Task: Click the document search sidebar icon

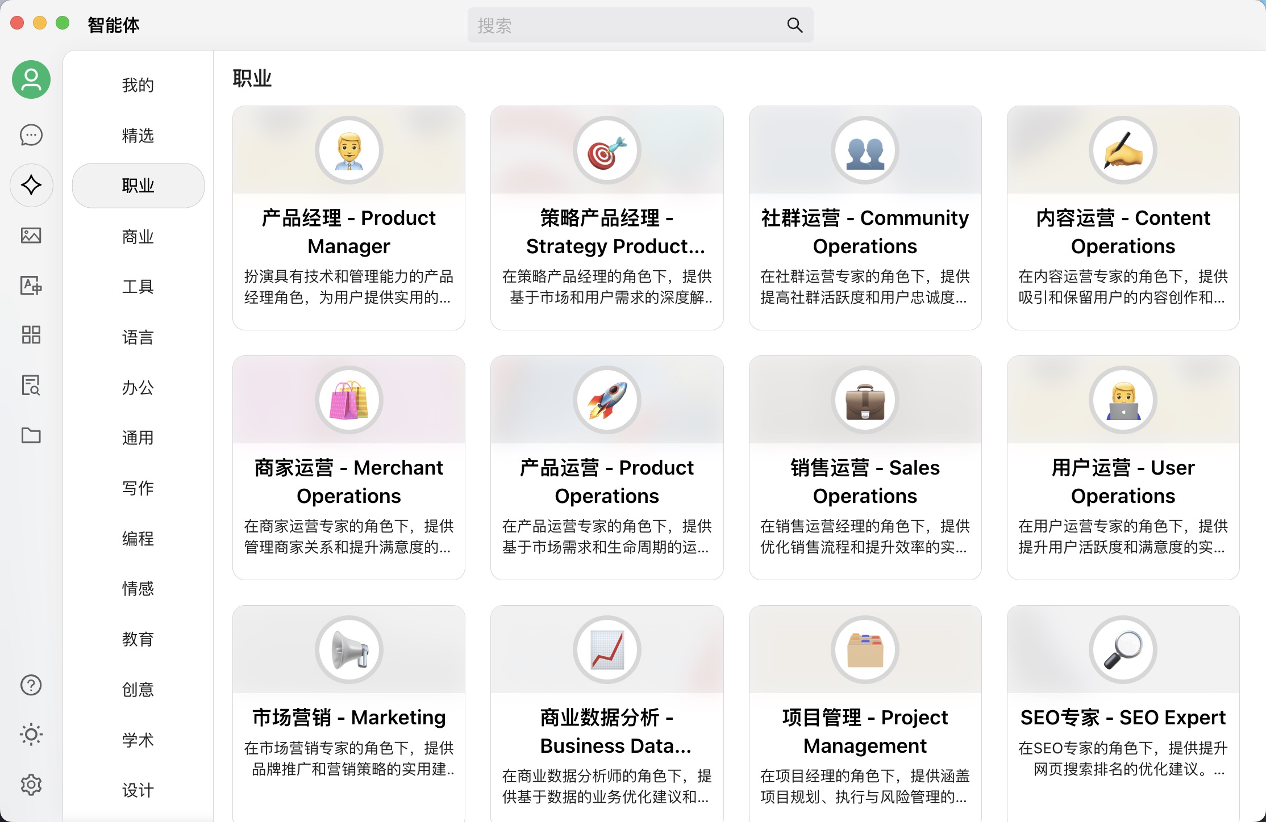Action: (31, 385)
